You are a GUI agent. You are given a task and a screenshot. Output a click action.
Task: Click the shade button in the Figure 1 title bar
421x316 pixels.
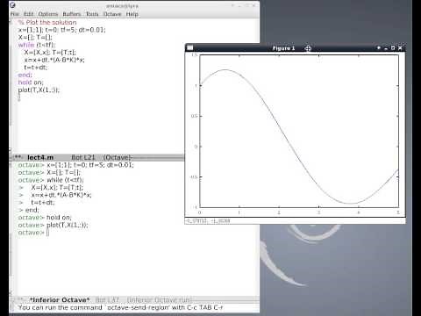[379, 47]
